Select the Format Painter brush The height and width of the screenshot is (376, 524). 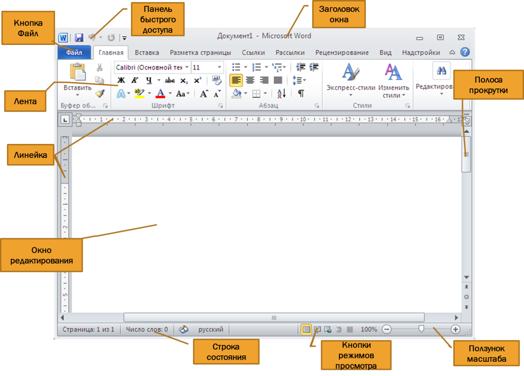click(x=100, y=93)
